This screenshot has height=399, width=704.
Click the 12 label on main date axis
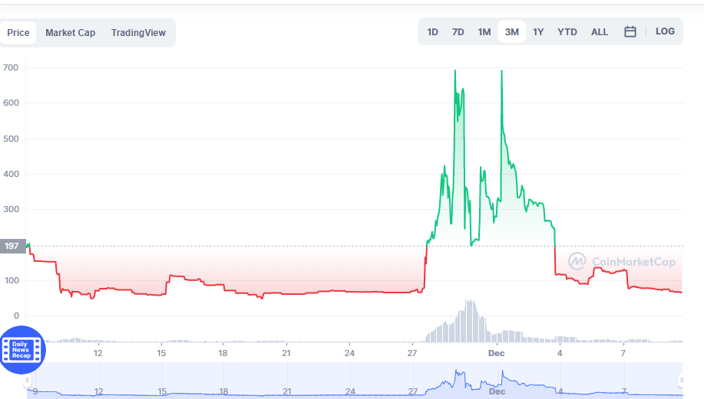coord(98,353)
